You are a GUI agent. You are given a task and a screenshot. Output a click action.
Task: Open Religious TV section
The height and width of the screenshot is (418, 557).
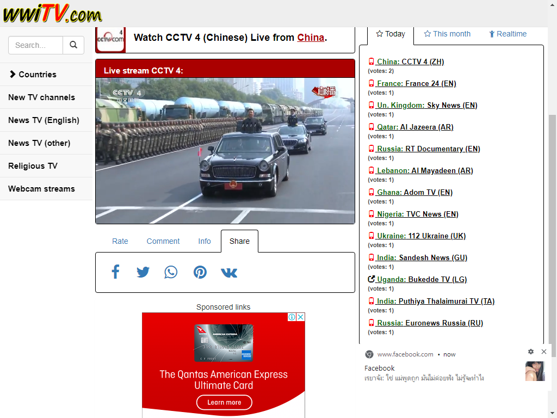[x=46, y=166]
